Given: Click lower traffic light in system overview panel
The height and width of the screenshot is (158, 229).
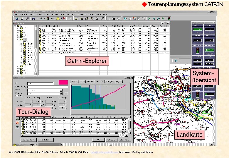Looking at the screenshot, I should [x=197, y=95].
